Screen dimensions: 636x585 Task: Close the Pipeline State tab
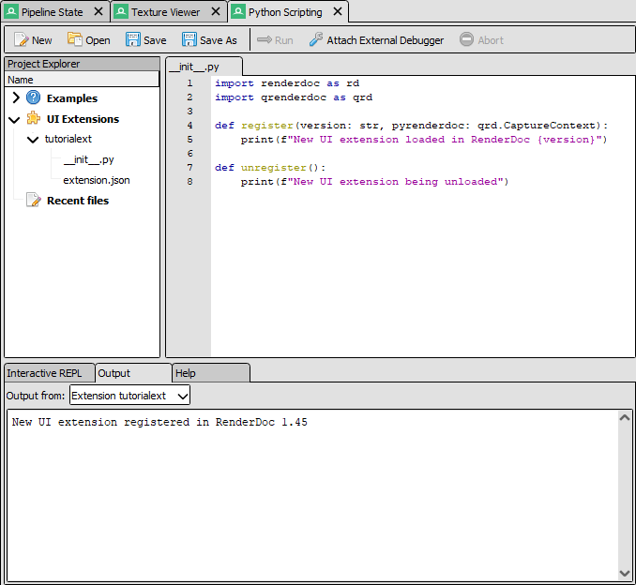[98, 11]
